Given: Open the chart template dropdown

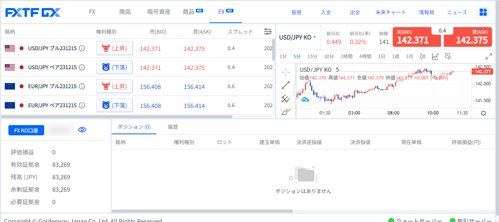Looking at the screenshot, I should tap(448, 56).
